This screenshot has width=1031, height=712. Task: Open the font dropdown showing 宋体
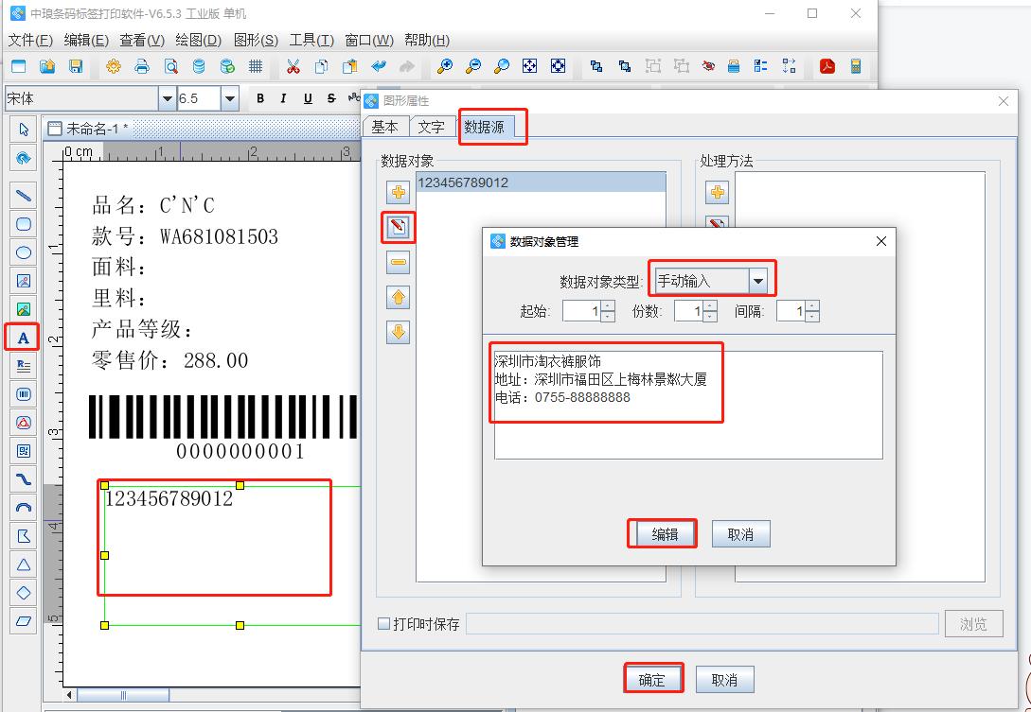click(167, 98)
